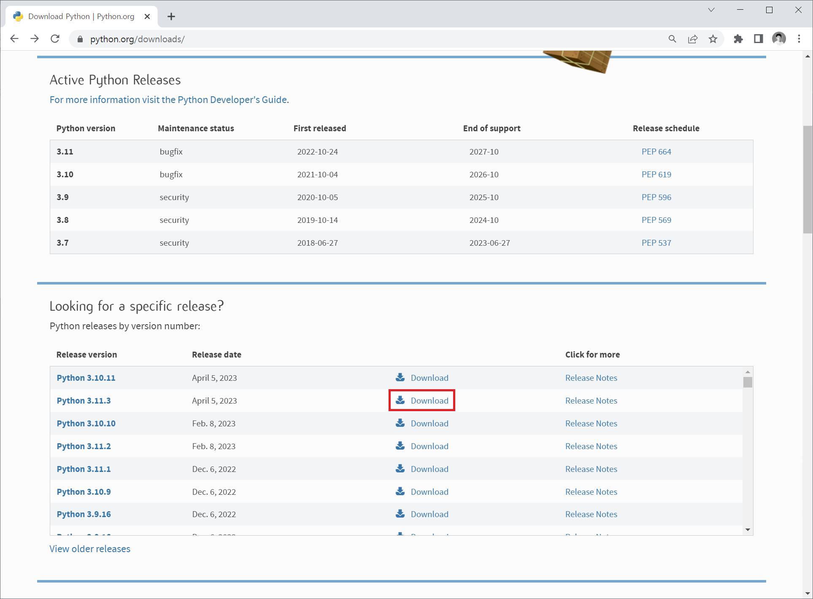Click the bugfix status for version 3.10
Viewport: 813px width, 599px height.
pos(171,174)
